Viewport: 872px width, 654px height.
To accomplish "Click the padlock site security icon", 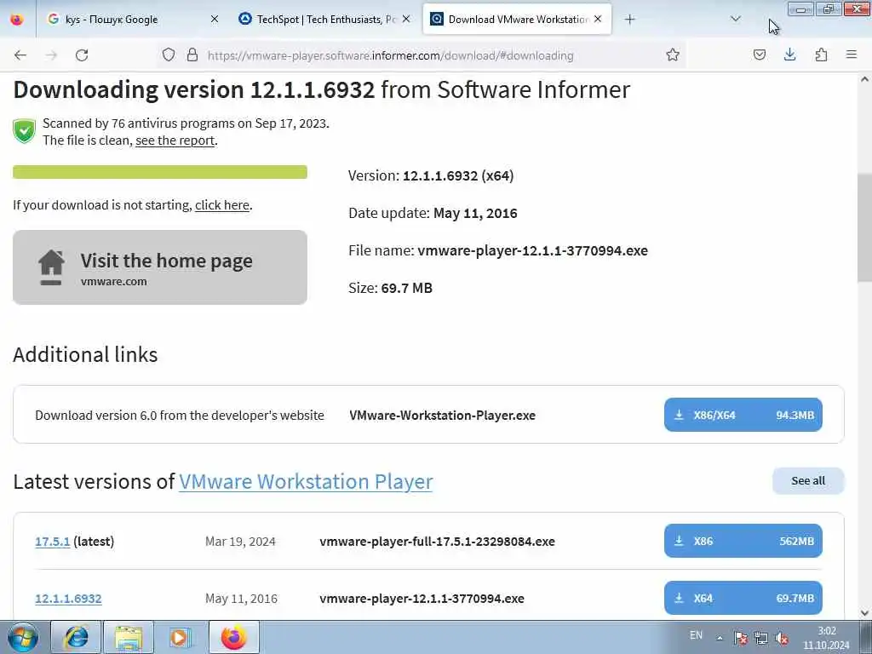I will 192,54.
